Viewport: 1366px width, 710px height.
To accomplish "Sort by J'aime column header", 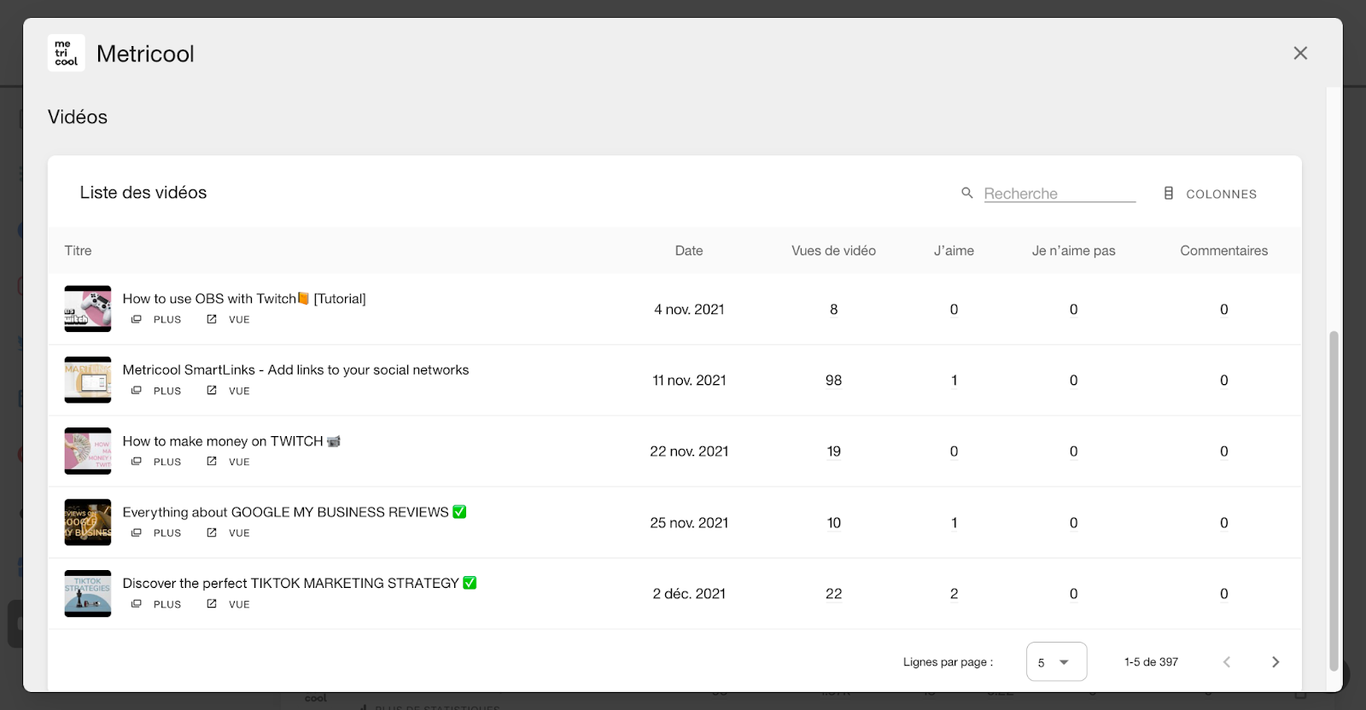I will tap(954, 250).
